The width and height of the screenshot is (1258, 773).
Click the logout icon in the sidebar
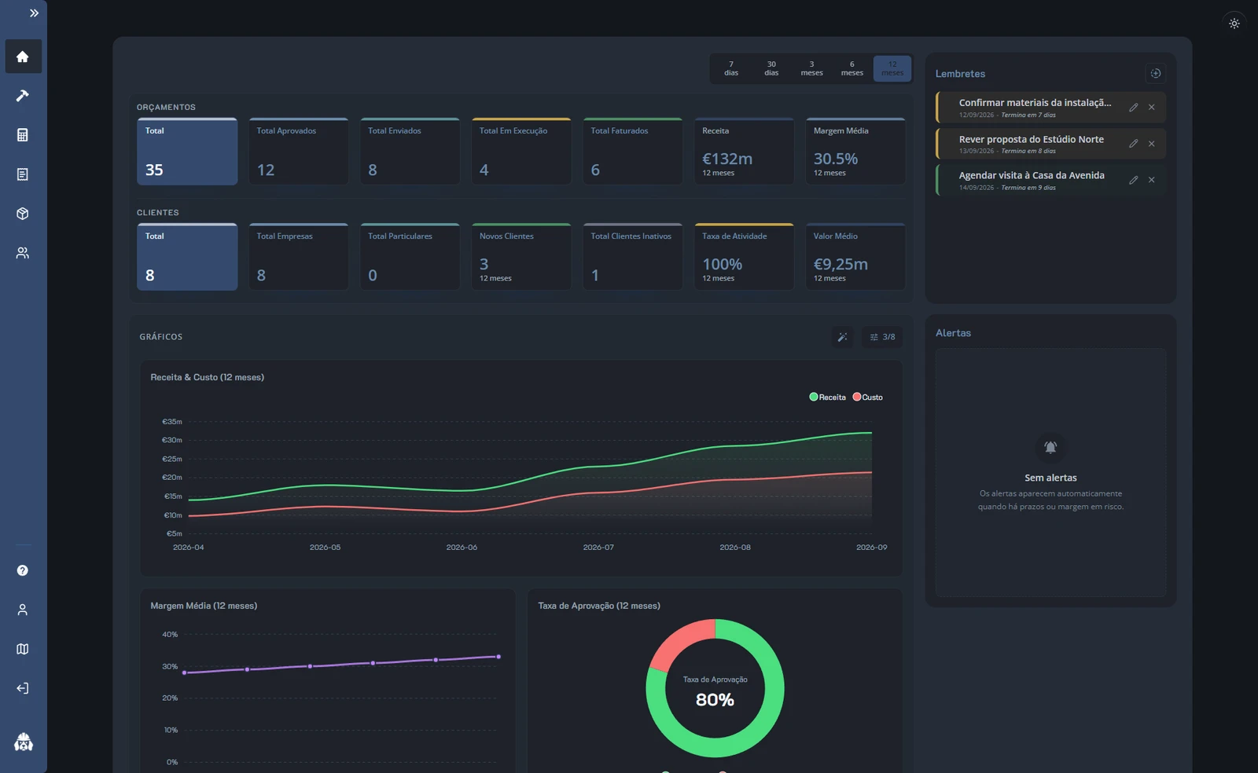[23, 688]
